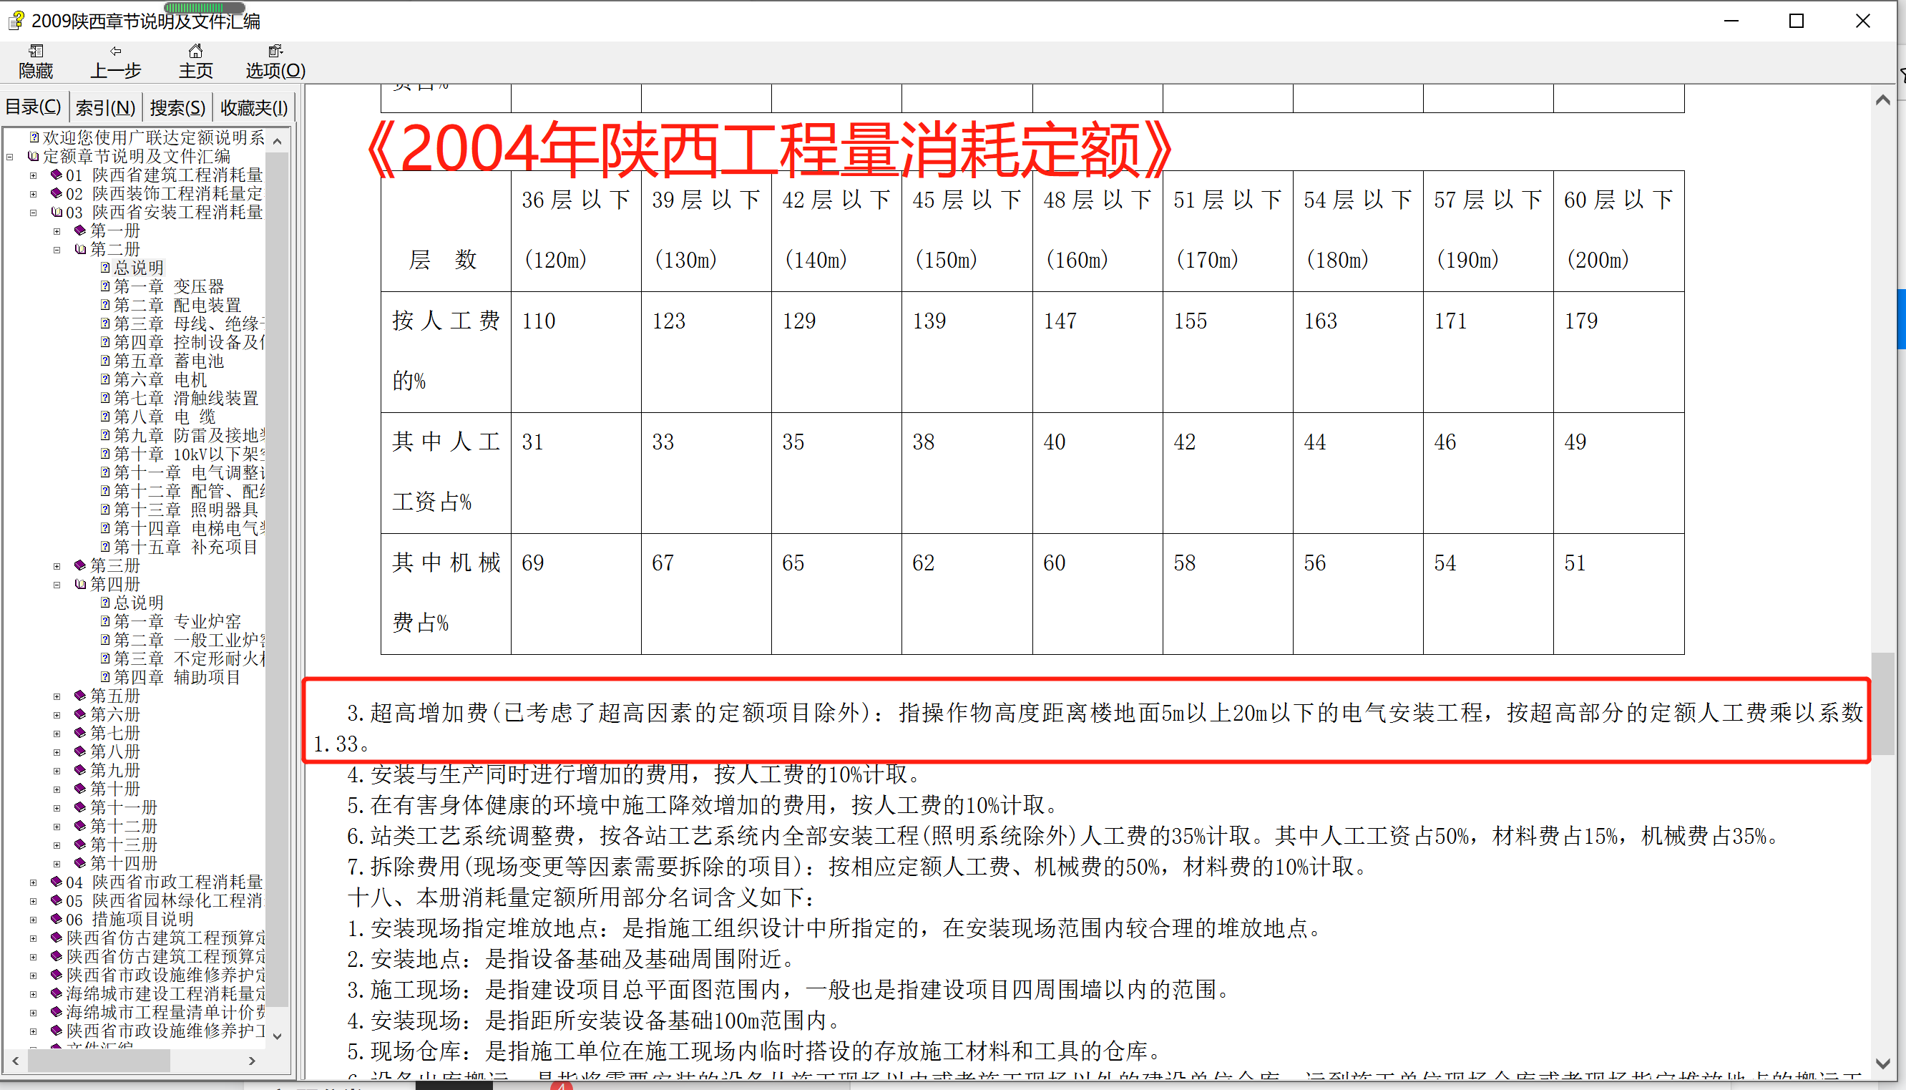Click tree panel scroll-up arrow
This screenshot has width=1906, height=1090.
[x=278, y=141]
